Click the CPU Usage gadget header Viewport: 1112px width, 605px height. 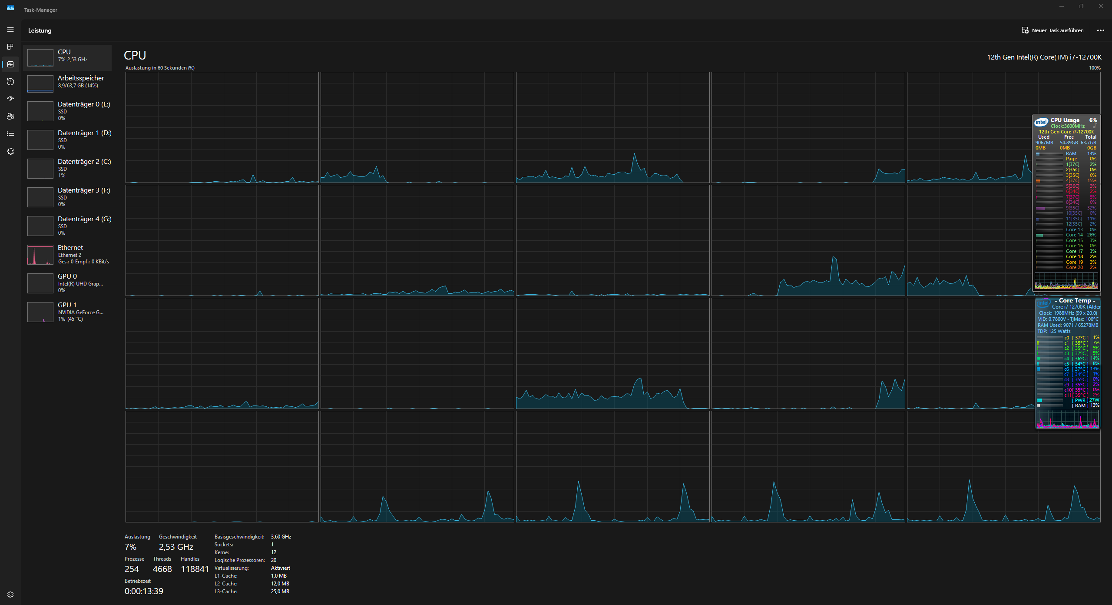1065,120
